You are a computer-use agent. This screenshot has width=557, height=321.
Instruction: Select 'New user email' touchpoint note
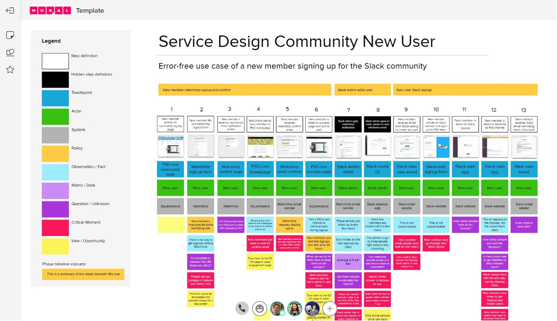tap(524, 169)
